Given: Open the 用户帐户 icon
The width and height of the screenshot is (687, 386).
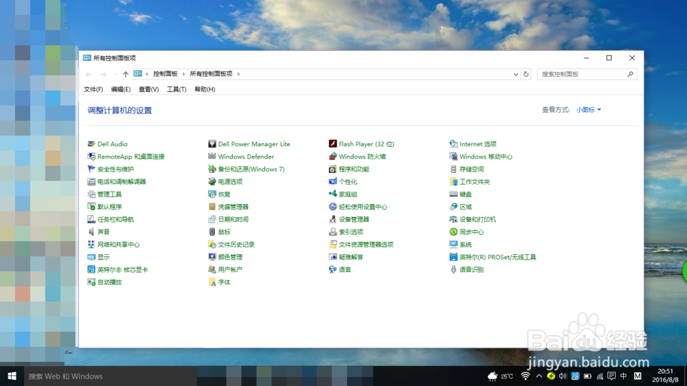Looking at the screenshot, I should point(212,269).
